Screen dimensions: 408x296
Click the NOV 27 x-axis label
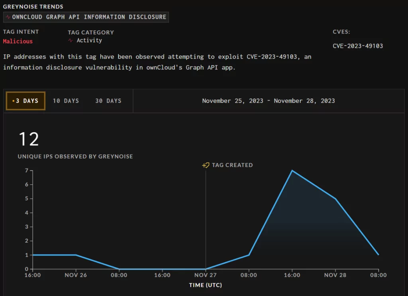click(x=205, y=275)
